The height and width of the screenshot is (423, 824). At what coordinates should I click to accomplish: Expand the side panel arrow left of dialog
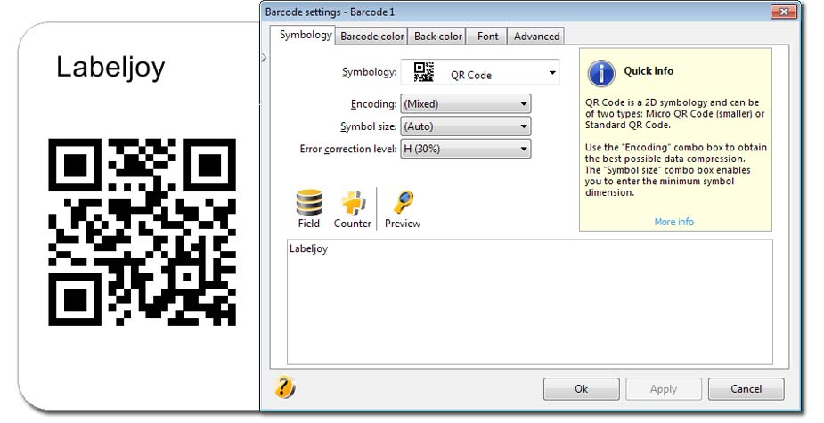265,57
